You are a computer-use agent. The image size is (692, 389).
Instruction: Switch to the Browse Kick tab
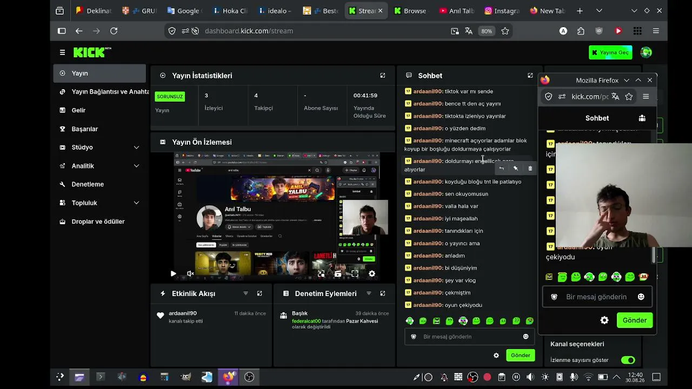point(410,11)
